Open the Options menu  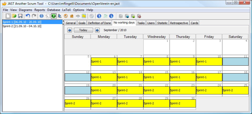79,10
